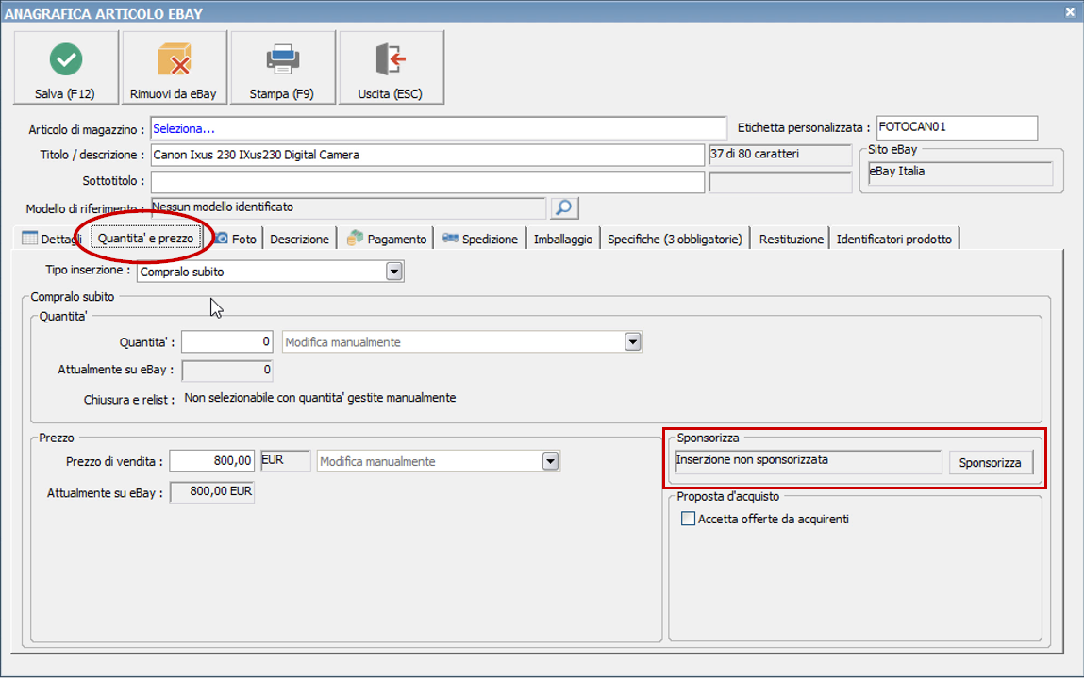Select the Quantita' e prezzo tab

146,238
